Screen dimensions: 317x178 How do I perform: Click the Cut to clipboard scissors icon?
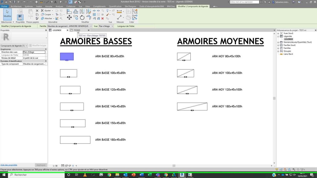coord(37,11)
